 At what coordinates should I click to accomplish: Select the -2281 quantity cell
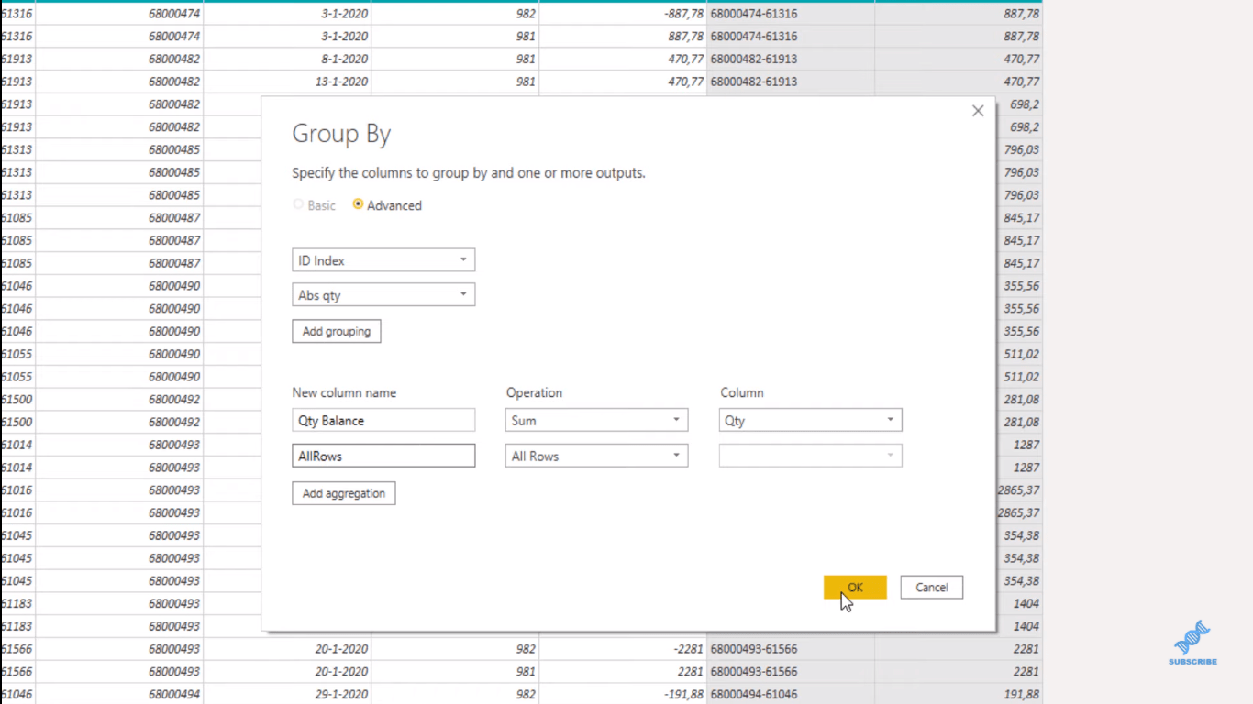[x=623, y=649]
